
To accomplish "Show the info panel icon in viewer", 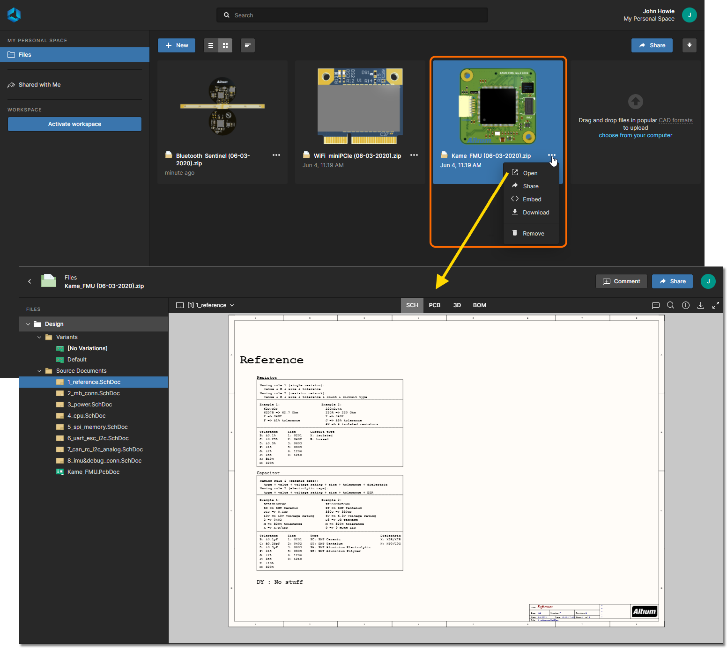I will (685, 305).
